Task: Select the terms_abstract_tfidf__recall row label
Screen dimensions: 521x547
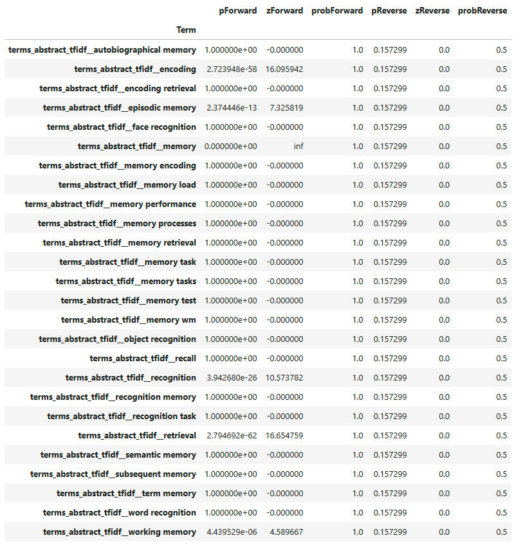Action: (x=143, y=358)
